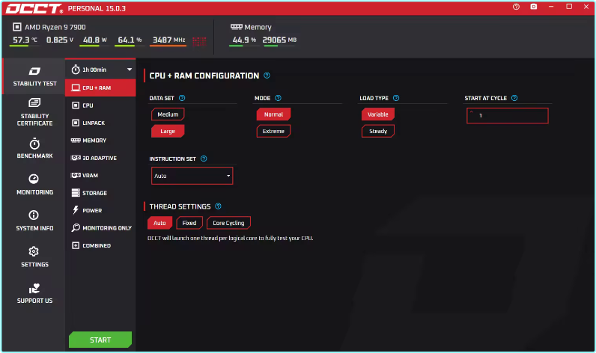The width and height of the screenshot is (596, 353).
Task: Open System Info page
Action: pos(34,221)
